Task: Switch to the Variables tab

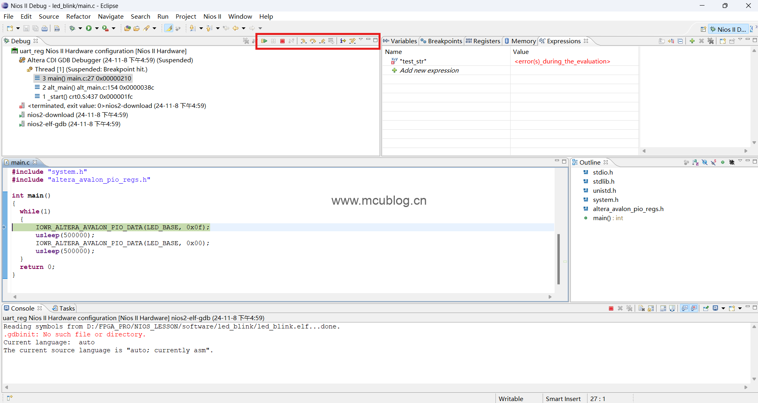Action: (400, 41)
